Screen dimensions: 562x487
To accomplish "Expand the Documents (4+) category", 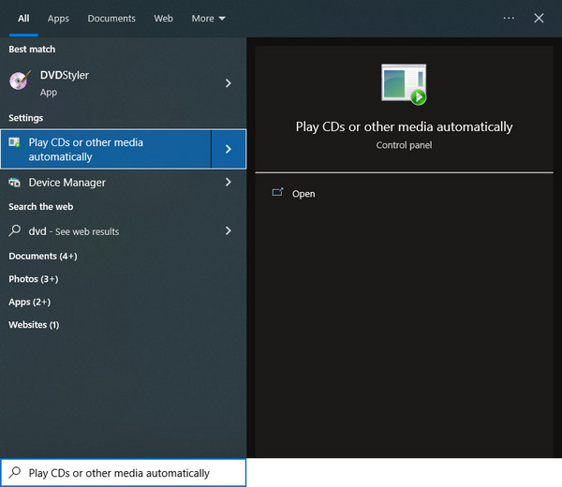I will pos(43,257).
